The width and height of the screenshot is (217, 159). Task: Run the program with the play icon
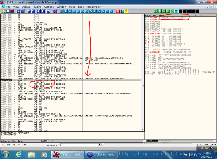point(18,11)
